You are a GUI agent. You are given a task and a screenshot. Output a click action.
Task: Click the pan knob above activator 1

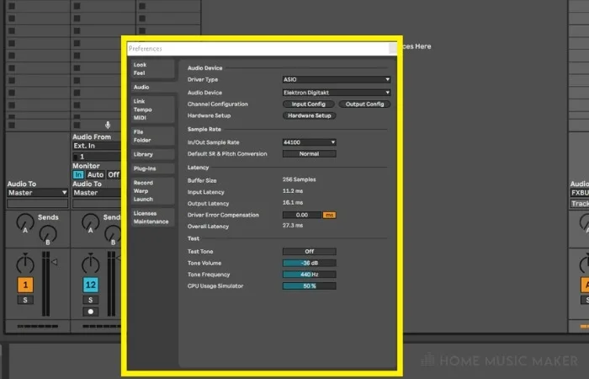tap(25, 264)
